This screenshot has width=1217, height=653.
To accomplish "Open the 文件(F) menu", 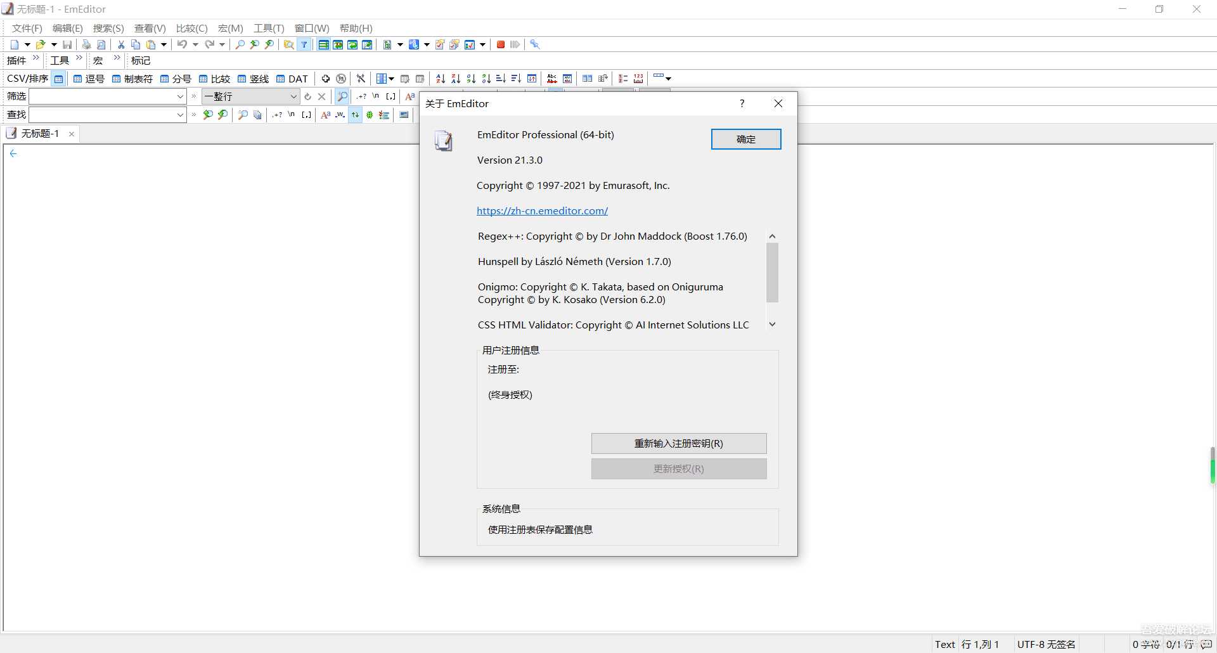I will [27, 29].
